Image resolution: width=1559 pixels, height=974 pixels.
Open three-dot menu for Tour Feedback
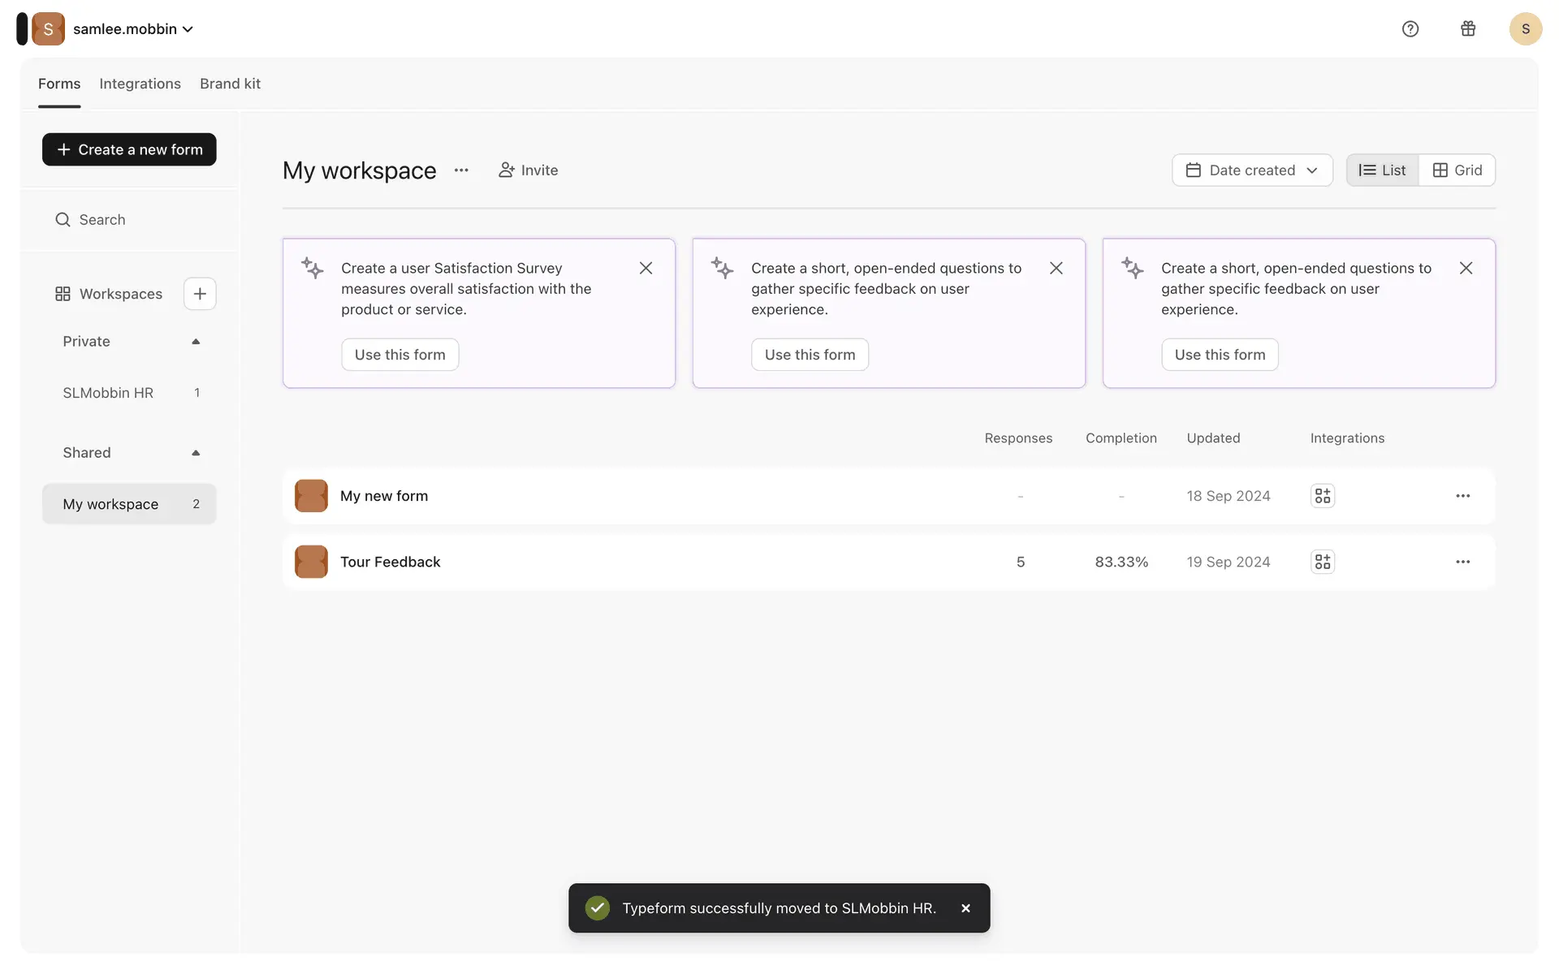(x=1462, y=562)
